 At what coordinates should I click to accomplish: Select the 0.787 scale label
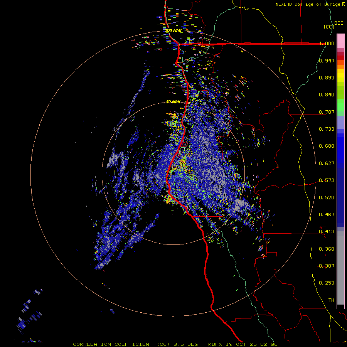pyautogui.click(x=327, y=112)
